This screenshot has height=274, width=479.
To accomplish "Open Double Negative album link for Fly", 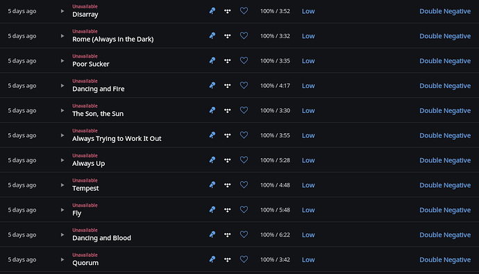I will 445,210.
